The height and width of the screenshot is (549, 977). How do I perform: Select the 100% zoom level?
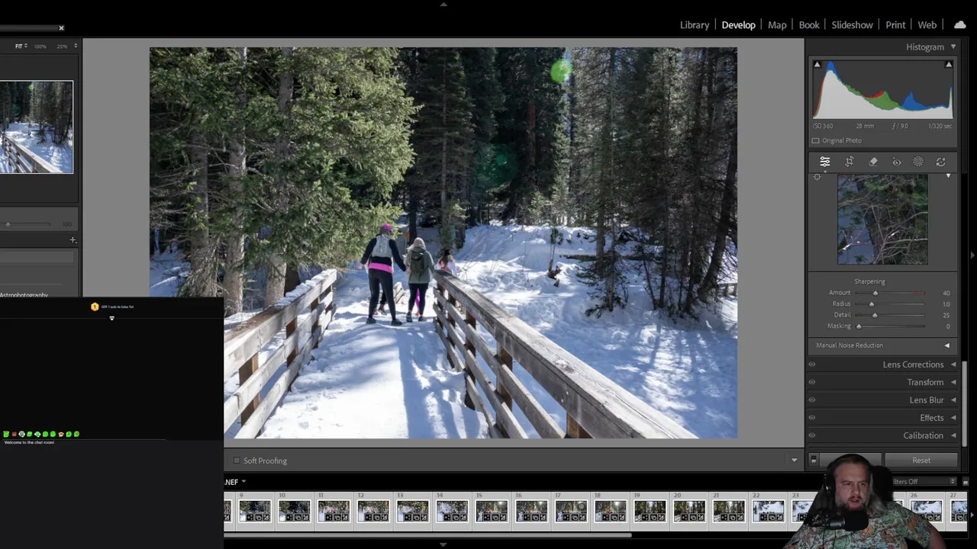40,47
